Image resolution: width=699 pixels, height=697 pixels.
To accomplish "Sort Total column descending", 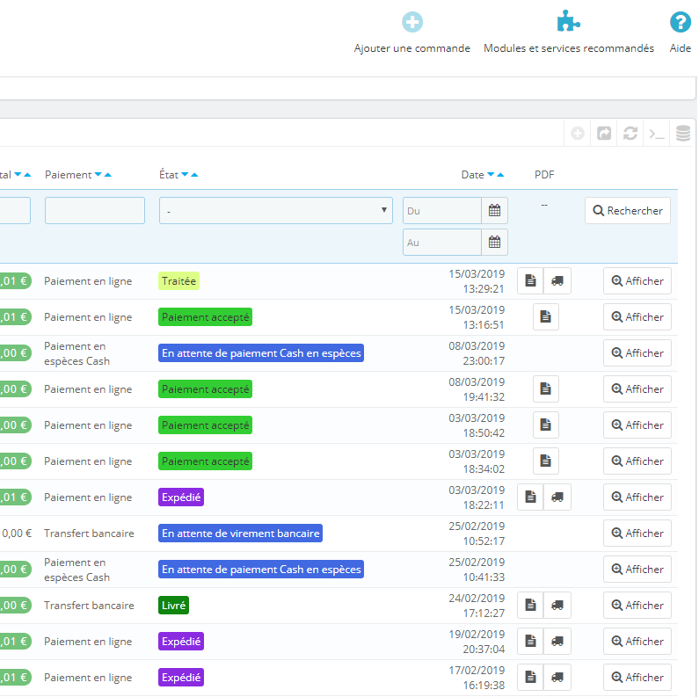I will 18,175.
